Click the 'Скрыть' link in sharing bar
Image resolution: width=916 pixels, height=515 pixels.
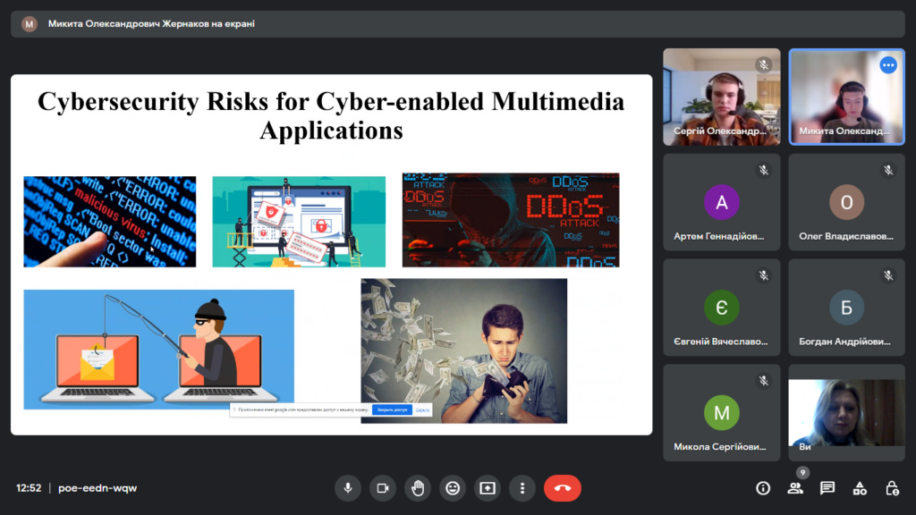pyautogui.click(x=423, y=409)
